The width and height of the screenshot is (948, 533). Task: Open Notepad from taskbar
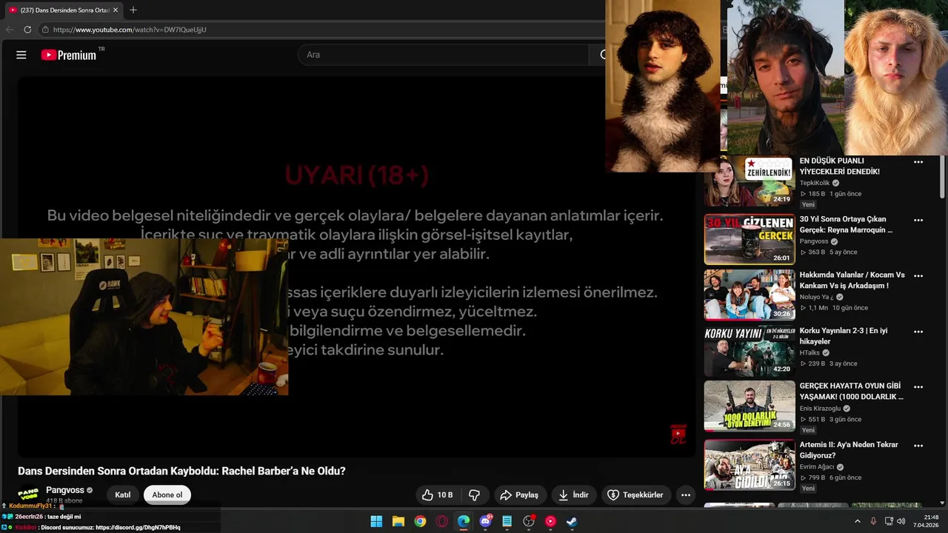(x=507, y=521)
